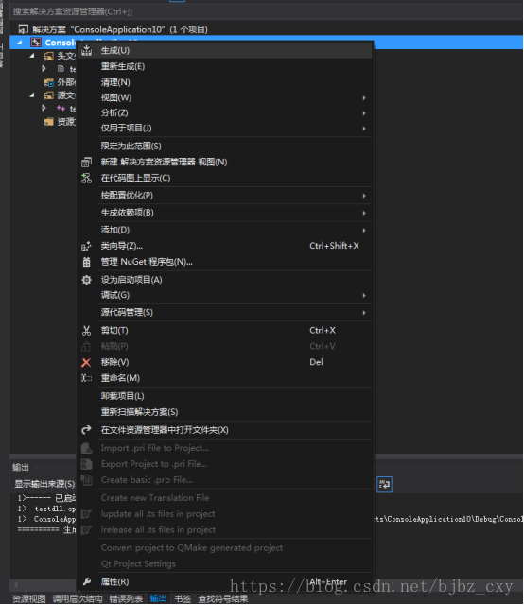Screen dimensions: 524x605
Task: Choose 清理(N) from the context menu
Action: pos(224,82)
